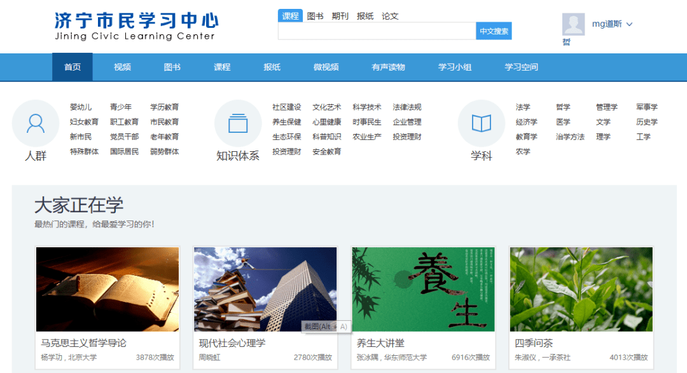Click the 学科 open-book icon
687x373 pixels.
click(x=481, y=123)
